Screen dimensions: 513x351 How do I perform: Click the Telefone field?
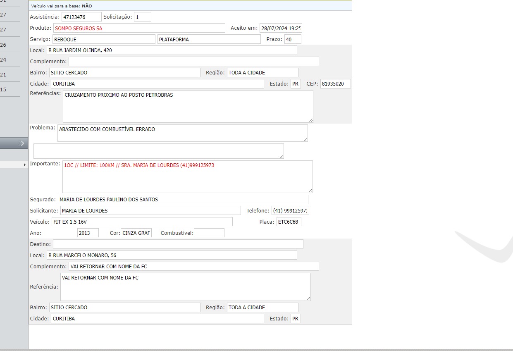coord(290,210)
